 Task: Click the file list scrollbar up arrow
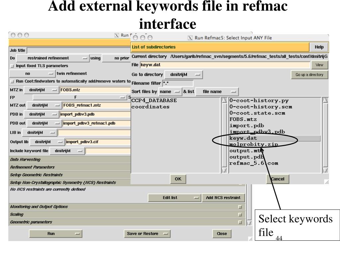(325, 100)
